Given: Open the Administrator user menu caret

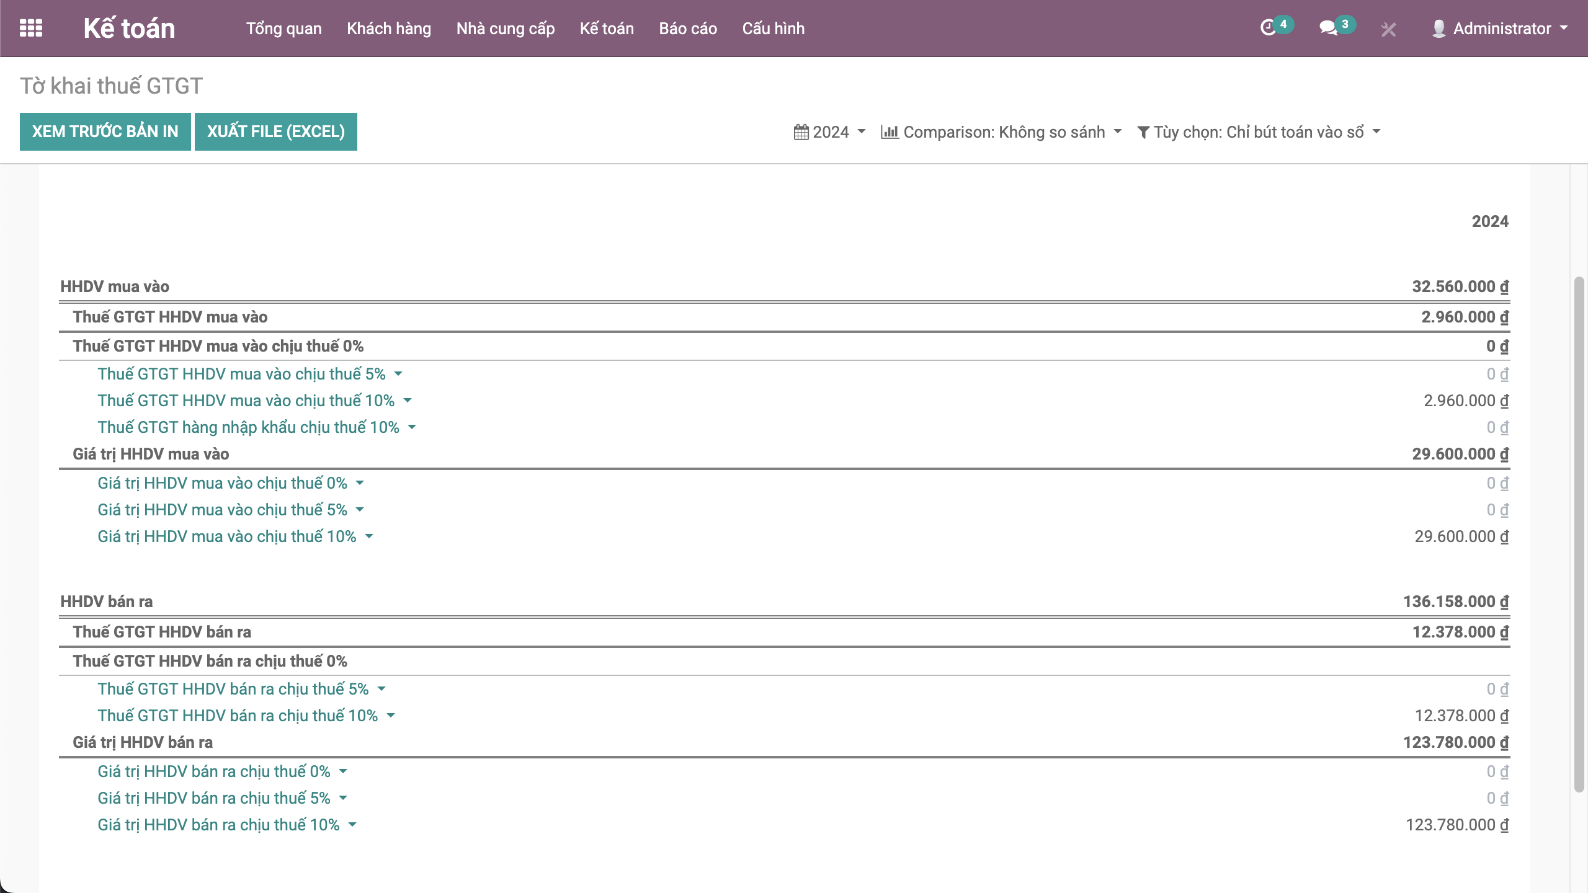Looking at the screenshot, I should click(x=1564, y=29).
